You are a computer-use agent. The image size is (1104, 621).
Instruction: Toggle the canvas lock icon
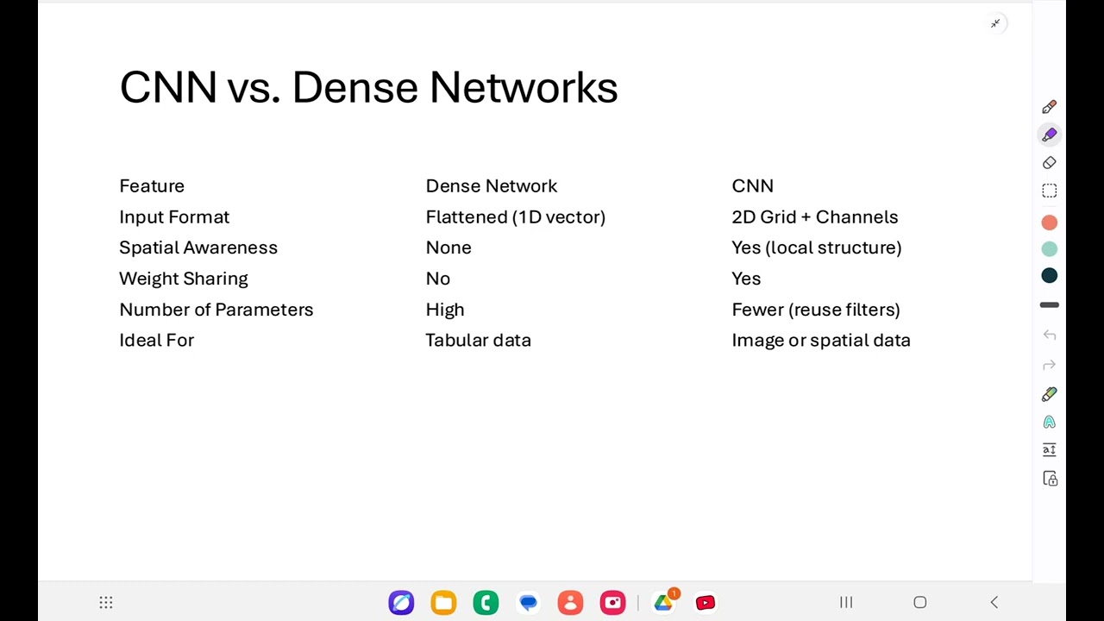pos(1050,479)
